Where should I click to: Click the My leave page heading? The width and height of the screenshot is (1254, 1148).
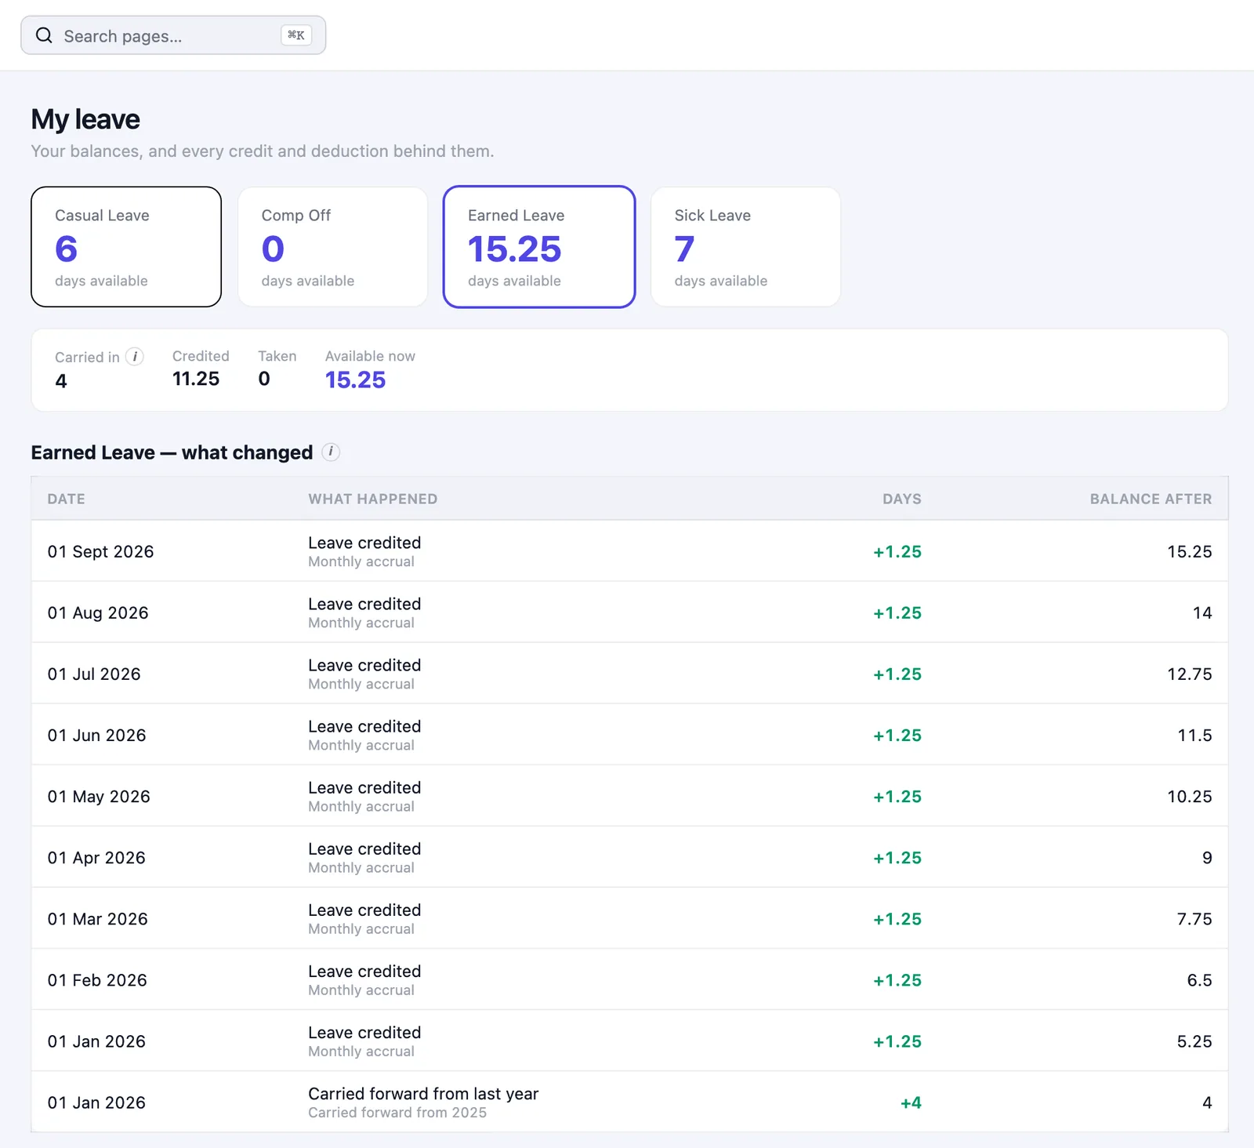(x=85, y=119)
